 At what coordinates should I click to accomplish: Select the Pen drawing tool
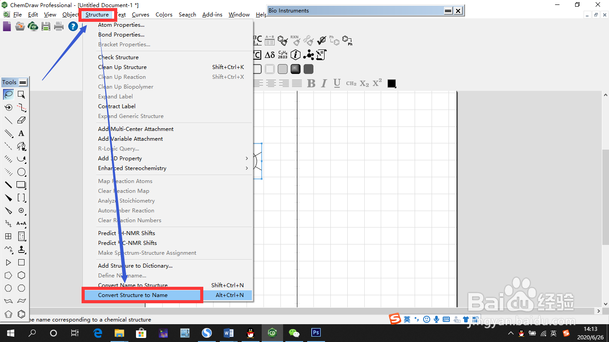[x=21, y=146]
